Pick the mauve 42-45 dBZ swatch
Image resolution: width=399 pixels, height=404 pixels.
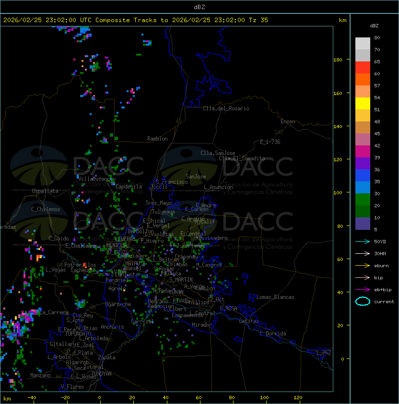tap(363, 140)
